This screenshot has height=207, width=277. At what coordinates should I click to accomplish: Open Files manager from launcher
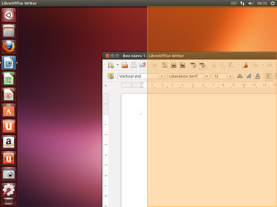(x=9, y=31)
